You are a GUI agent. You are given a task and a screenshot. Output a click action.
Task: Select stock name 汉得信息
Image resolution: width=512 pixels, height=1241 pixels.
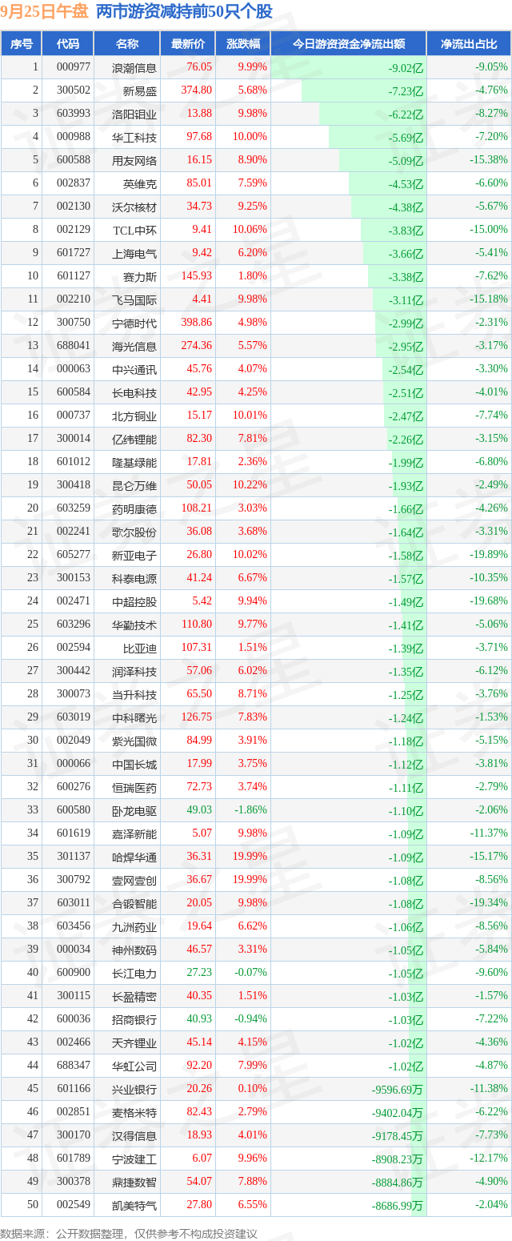pos(134,1136)
